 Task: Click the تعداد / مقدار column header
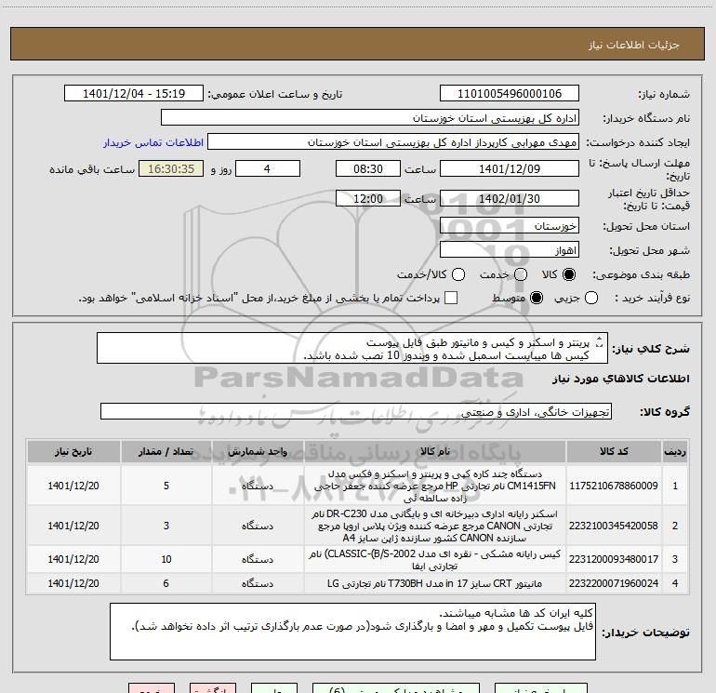166,452
